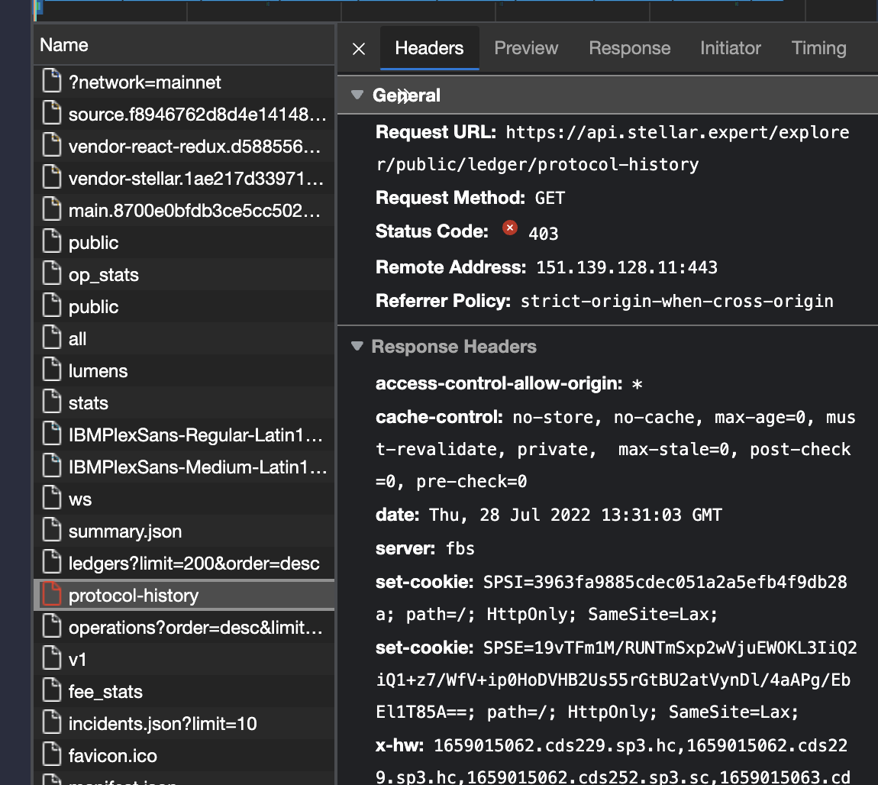Select the request named all
Screen dimensions: 878x785
(x=184, y=339)
